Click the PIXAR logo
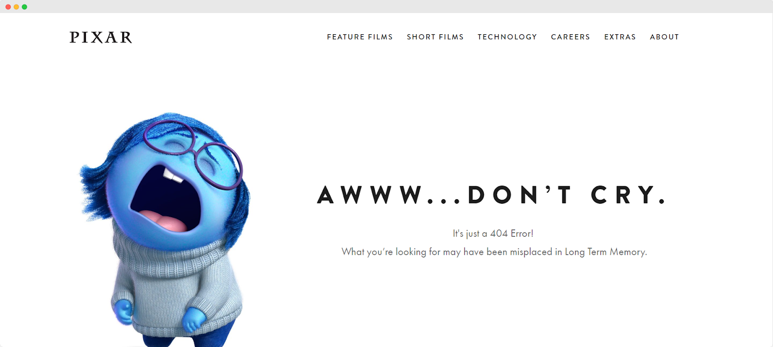The image size is (773, 347). (101, 37)
